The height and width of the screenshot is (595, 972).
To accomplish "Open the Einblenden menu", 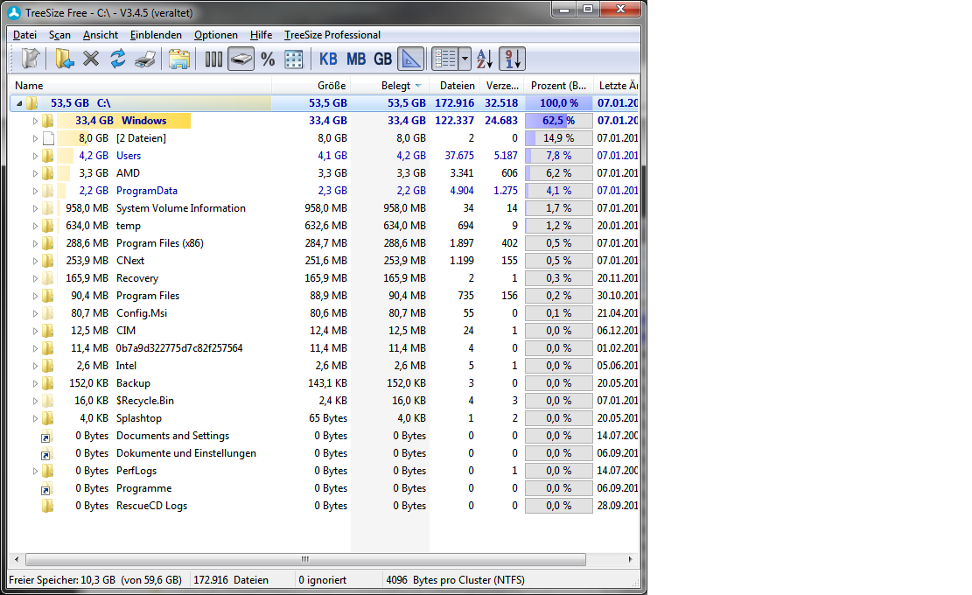I will coord(156,35).
